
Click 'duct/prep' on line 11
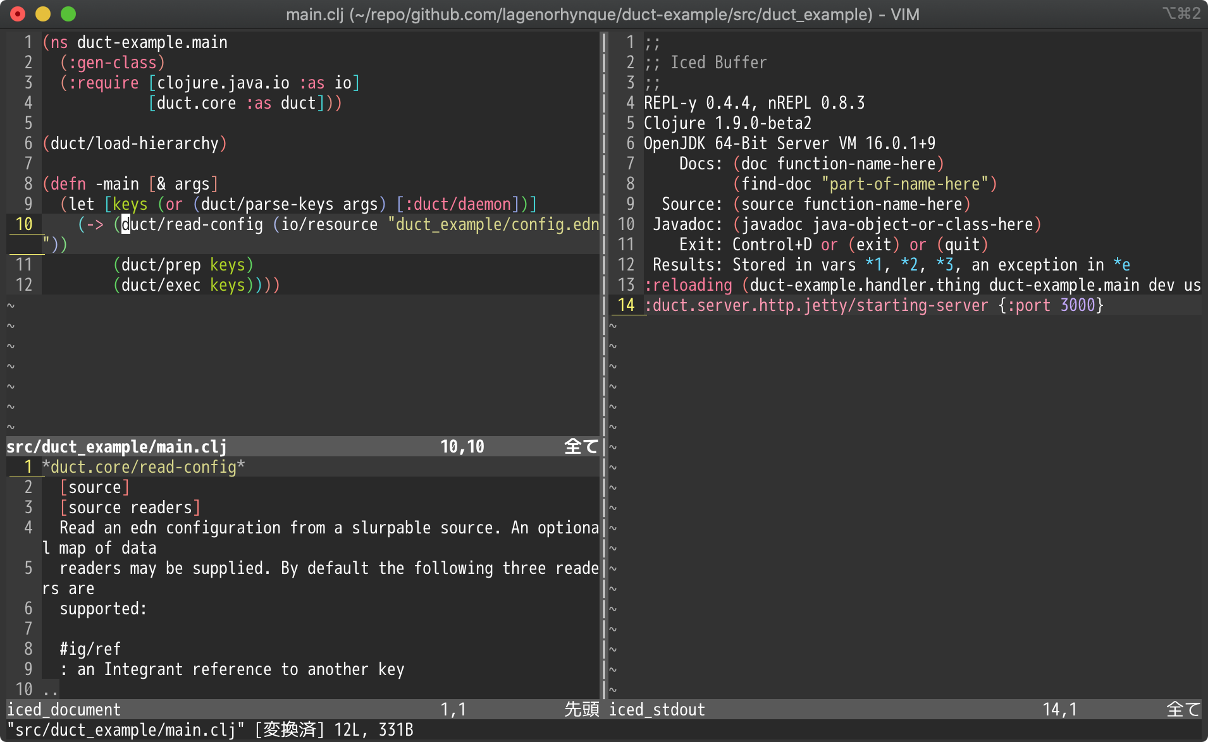(x=161, y=265)
